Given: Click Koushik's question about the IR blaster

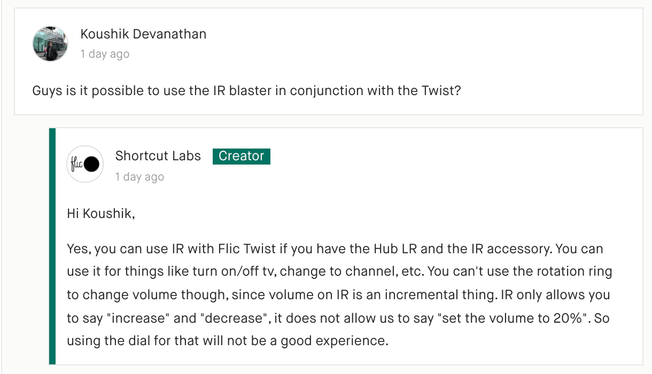Looking at the screenshot, I should point(247,90).
